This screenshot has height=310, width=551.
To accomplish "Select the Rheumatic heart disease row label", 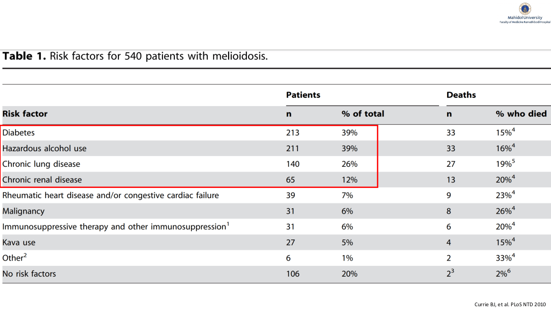I will 110,195.
